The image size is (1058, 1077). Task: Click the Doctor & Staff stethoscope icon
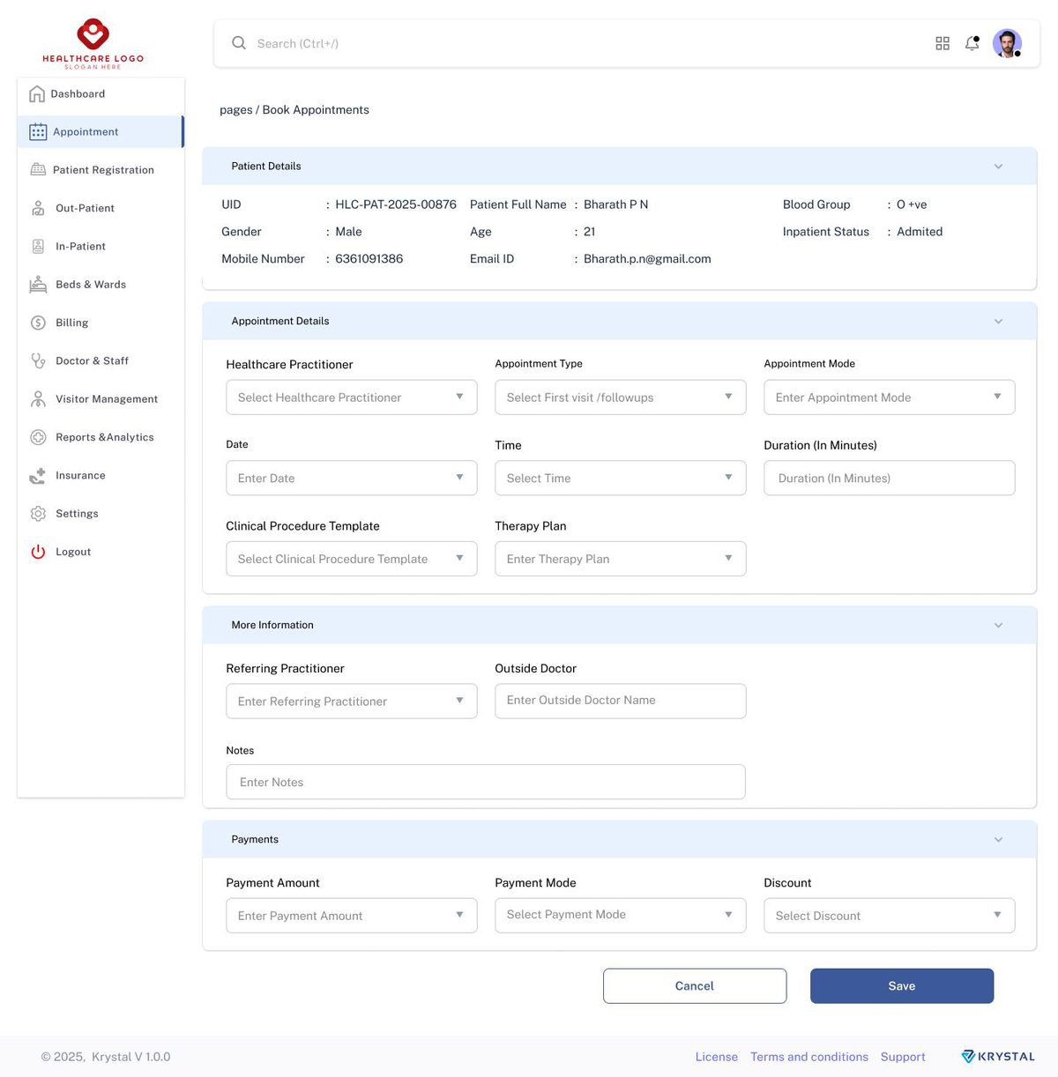[38, 360]
